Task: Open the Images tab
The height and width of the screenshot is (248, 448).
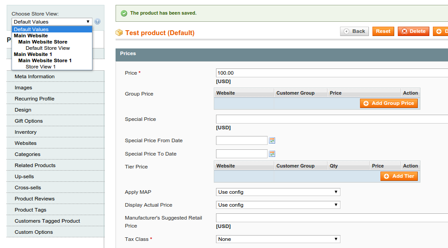Action: click(56, 88)
